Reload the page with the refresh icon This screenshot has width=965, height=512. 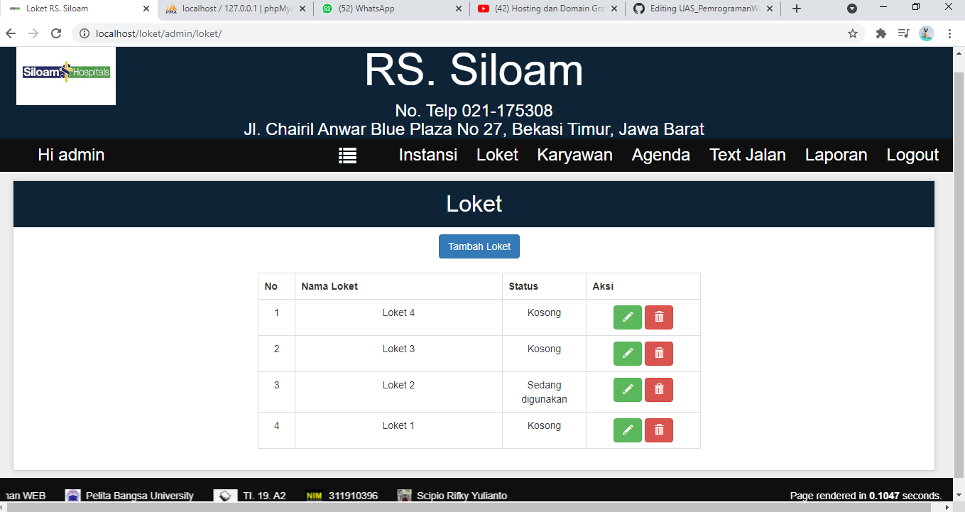click(55, 33)
